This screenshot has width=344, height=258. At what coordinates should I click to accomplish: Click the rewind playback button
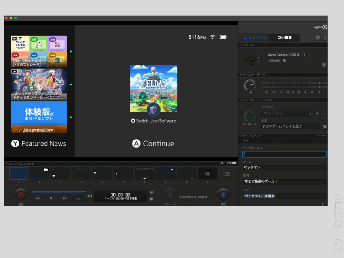point(37,198)
